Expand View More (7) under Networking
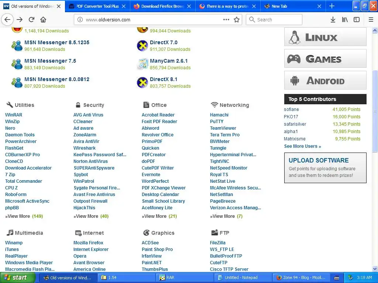 coord(226,216)
